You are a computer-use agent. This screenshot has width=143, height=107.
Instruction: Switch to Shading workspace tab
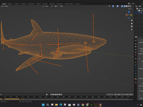tap(38, 4)
